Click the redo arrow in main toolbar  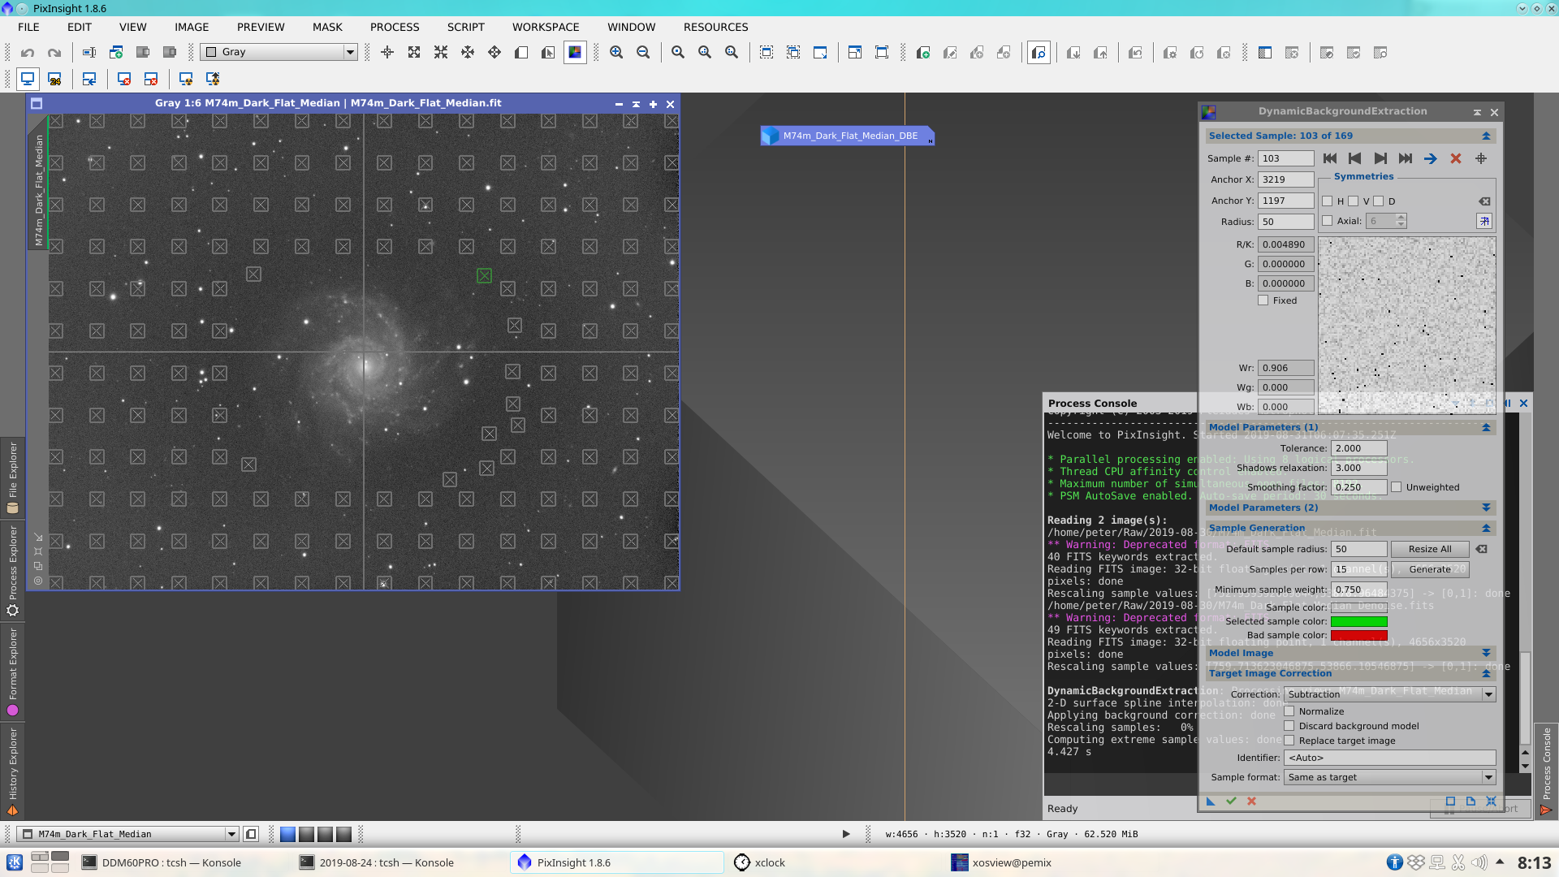54,53
